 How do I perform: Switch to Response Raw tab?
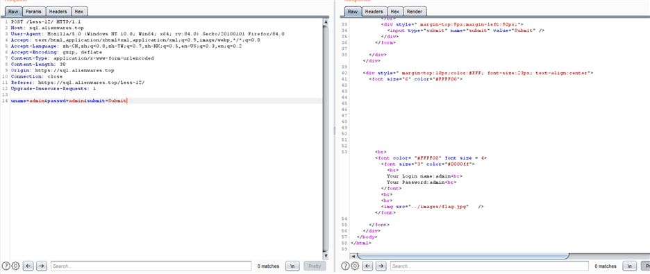[x=352, y=12]
